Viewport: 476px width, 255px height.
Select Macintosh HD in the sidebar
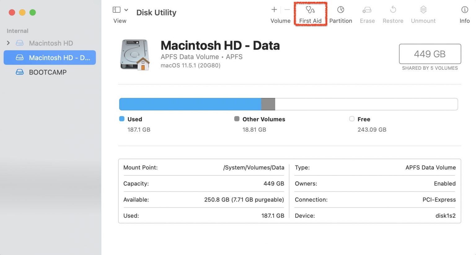pos(51,43)
